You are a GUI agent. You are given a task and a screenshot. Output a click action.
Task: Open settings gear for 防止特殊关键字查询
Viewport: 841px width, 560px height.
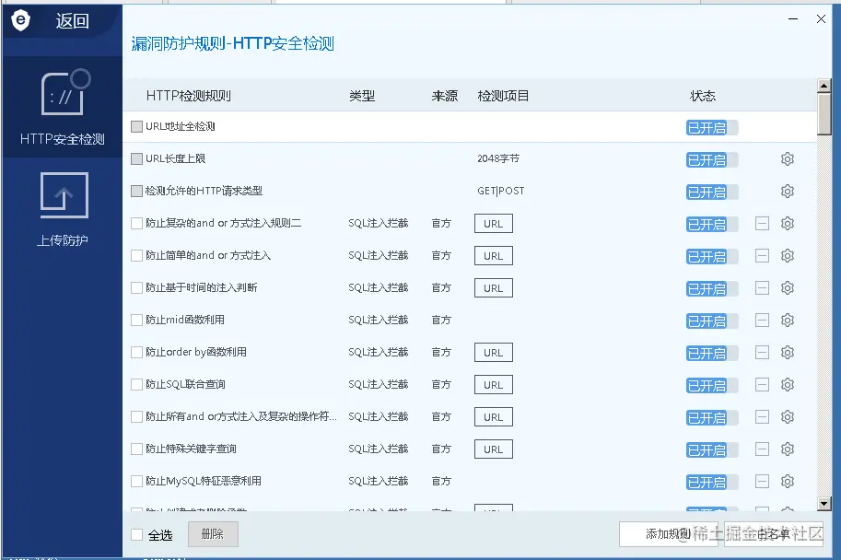point(788,449)
